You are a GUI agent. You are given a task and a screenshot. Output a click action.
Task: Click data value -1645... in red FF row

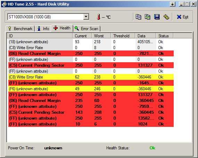(x=145, y=83)
